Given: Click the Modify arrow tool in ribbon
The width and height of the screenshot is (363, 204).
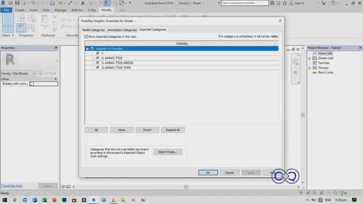Looking at the screenshot, I should click(7, 23).
